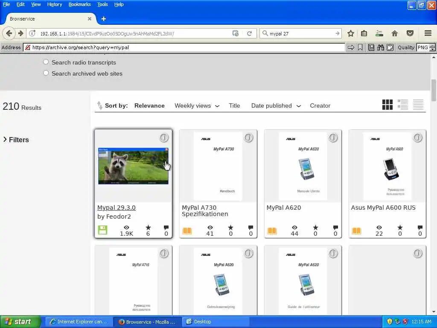This screenshot has height=328, width=437.
Task: Show bookmarks list icon in toolbar
Action: 364,33
